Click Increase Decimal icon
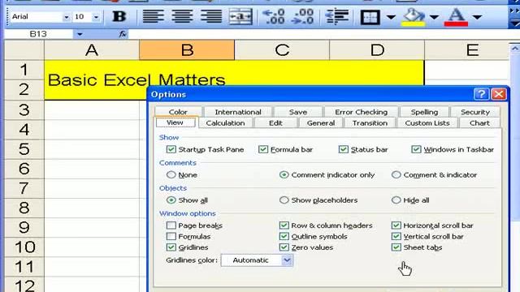 pos(274,16)
